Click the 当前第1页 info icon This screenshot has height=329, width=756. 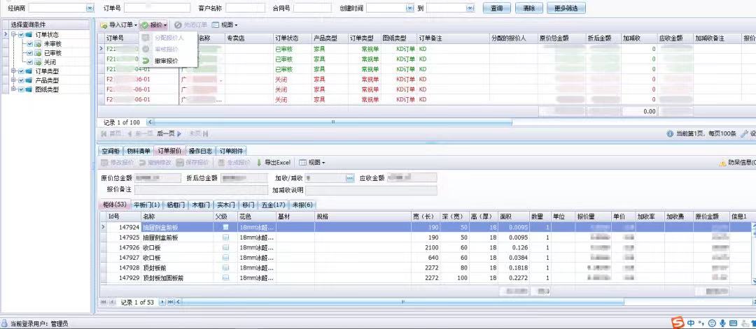coord(670,133)
